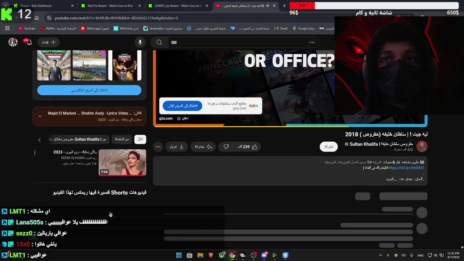
Task: Open Brave browser from taskbar
Action: point(211,255)
